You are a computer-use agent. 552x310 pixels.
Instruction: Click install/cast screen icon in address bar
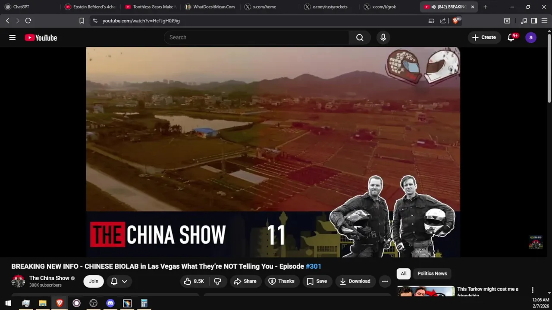[431, 21]
